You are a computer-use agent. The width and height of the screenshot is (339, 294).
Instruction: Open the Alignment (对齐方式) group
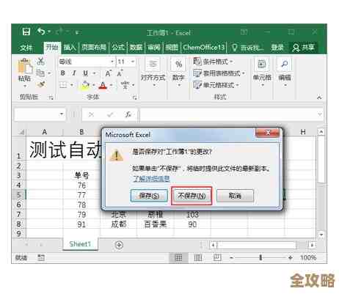tap(153, 73)
